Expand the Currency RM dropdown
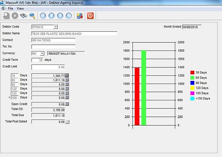Screen dimensions: 222x157 pos(42,53)
